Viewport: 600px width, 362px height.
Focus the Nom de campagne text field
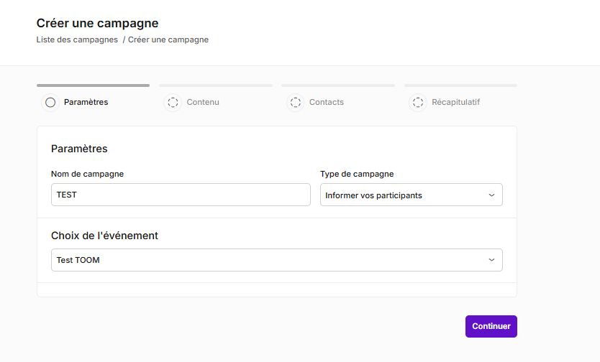point(181,195)
